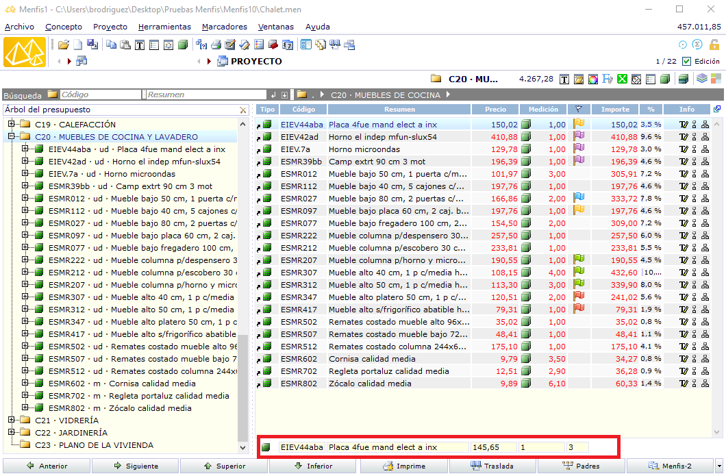Select the Horno microondas row in the table
This screenshot has width=726, height=476.
click(484, 149)
